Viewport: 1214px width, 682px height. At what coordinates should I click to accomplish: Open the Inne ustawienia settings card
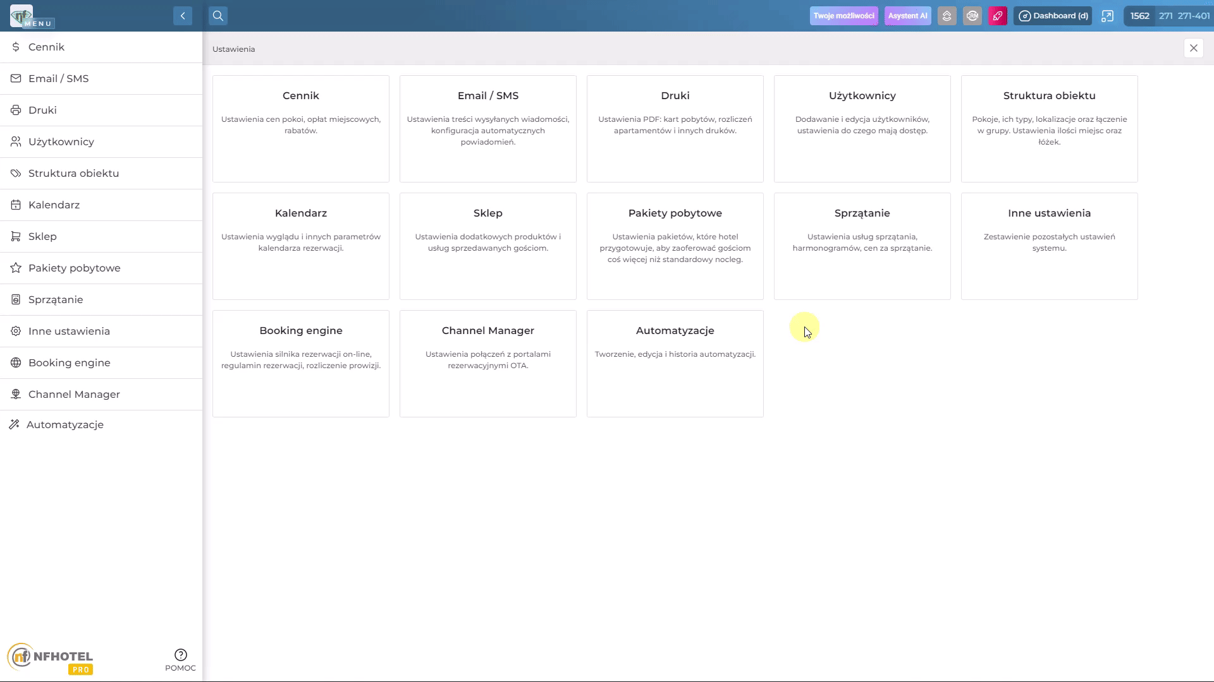[1050, 246]
